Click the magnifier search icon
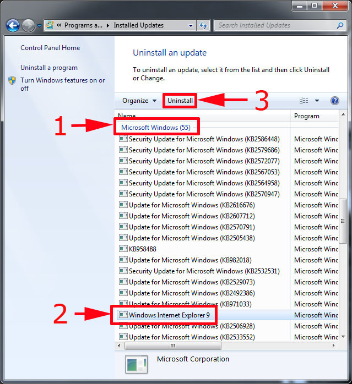The height and width of the screenshot is (384, 352). [340, 25]
